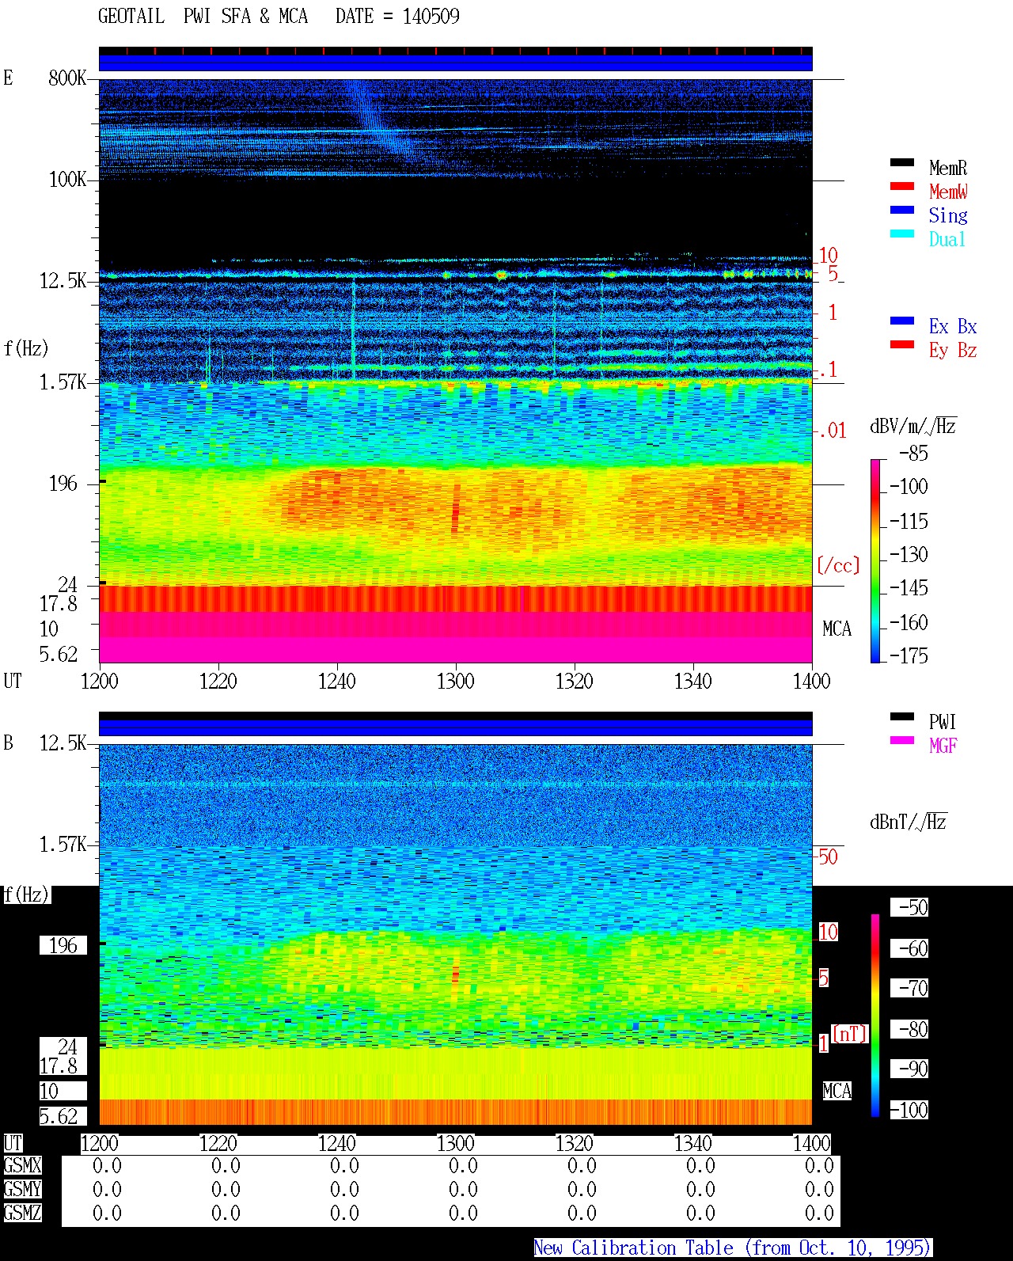The width and height of the screenshot is (1013, 1261).
Task: Click the DATE = 140509 text
Action: click(x=397, y=16)
